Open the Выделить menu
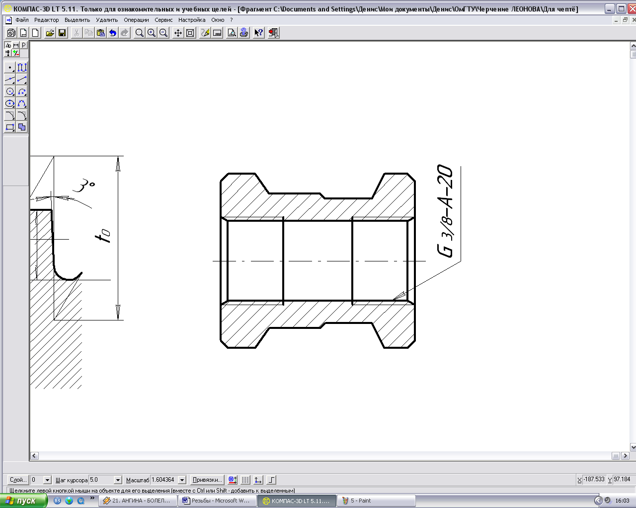Viewport: 636px width, 508px height. point(78,20)
